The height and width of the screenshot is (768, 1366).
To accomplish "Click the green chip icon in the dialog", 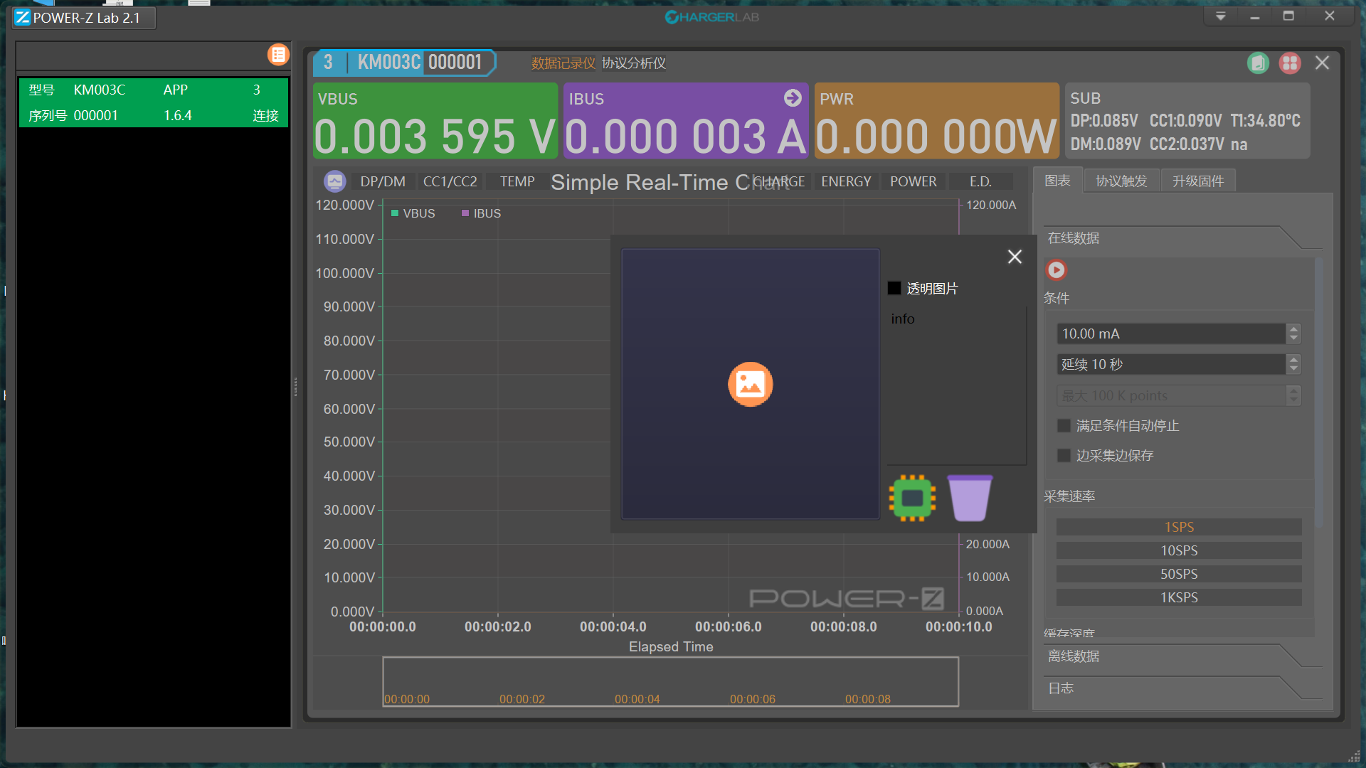I will click(912, 498).
